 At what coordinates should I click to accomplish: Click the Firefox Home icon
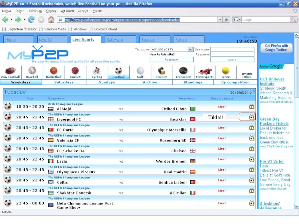[x=51, y=20]
